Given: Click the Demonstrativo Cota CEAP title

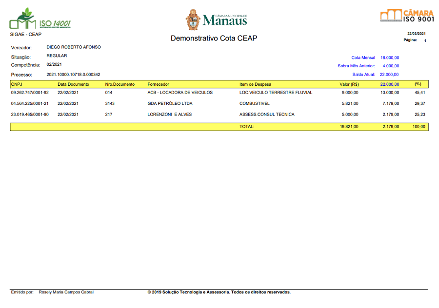Looking at the screenshot, I should pos(214,38).
